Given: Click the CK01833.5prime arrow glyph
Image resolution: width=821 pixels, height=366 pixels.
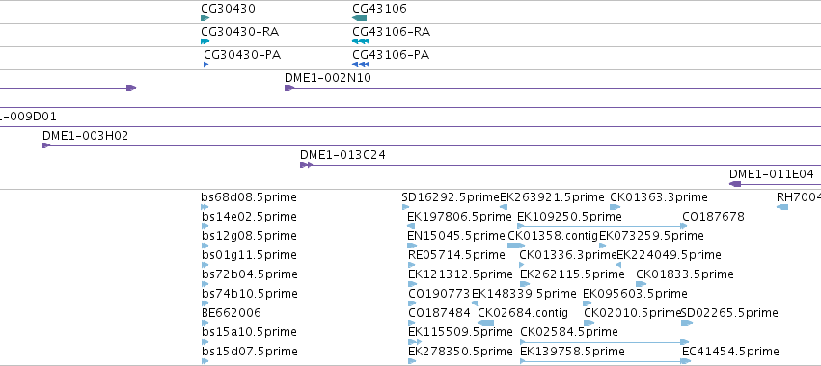Looking at the screenshot, I should point(642,284).
